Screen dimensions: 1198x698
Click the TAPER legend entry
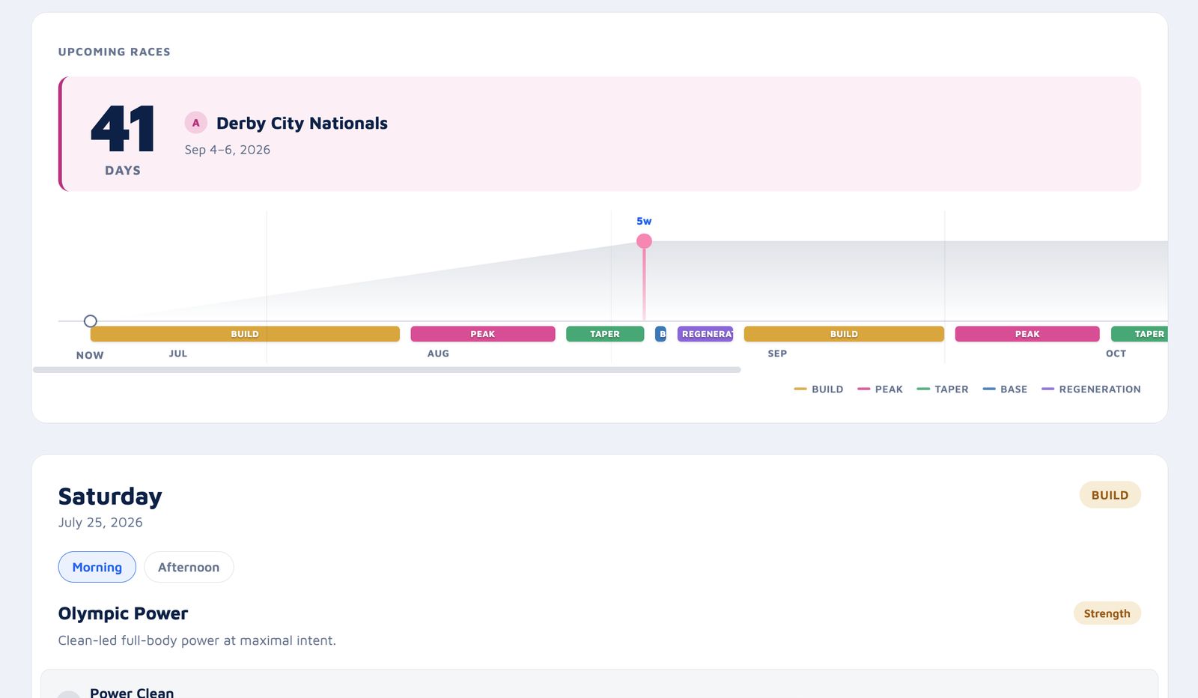tap(943, 389)
